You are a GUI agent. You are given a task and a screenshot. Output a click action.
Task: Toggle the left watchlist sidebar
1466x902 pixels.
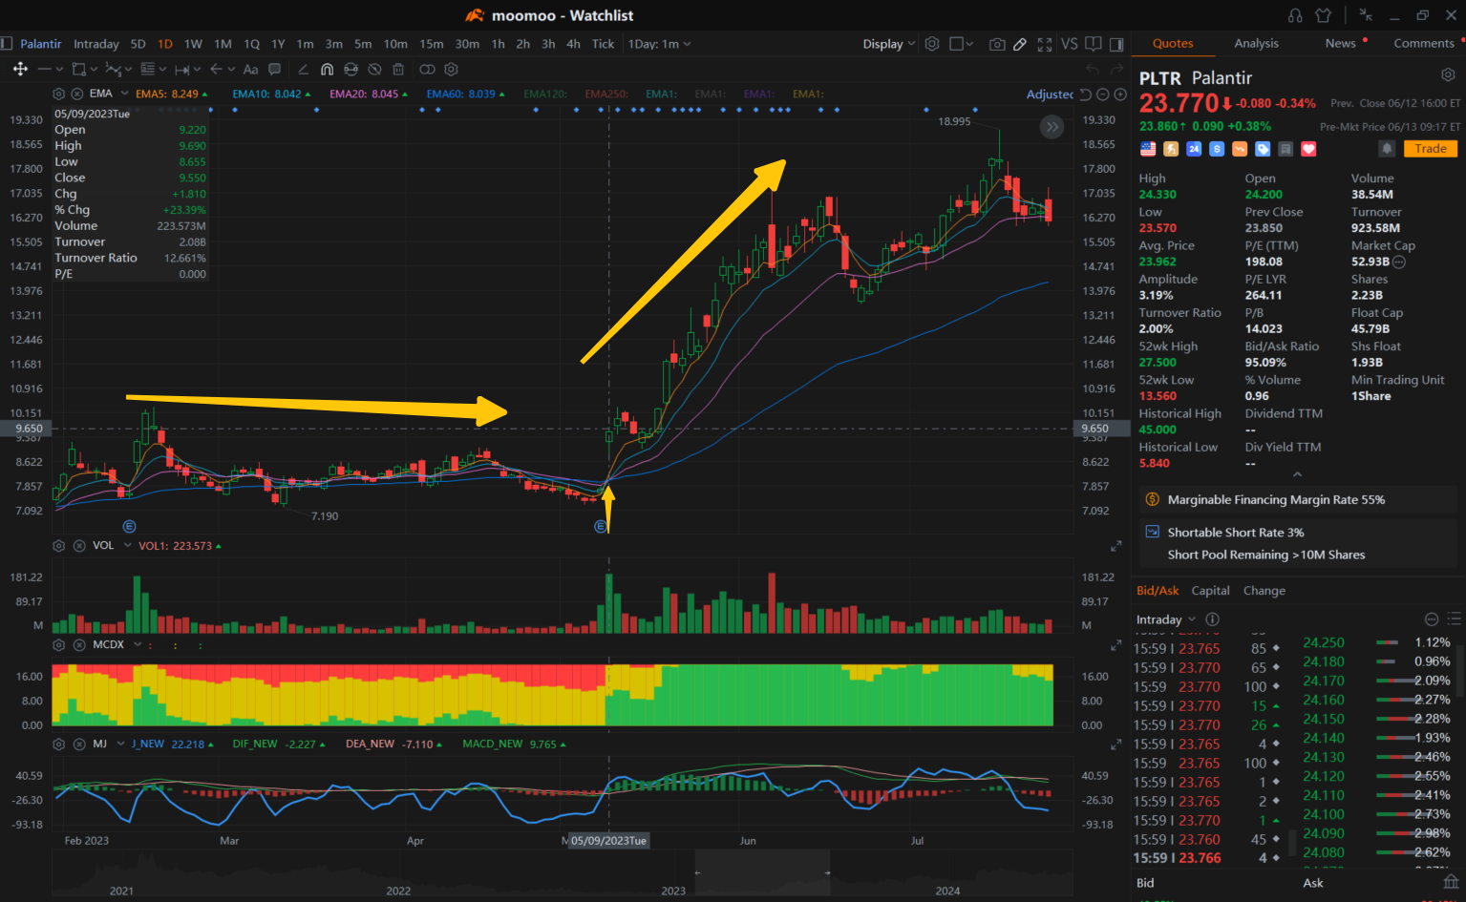[x=6, y=43]
